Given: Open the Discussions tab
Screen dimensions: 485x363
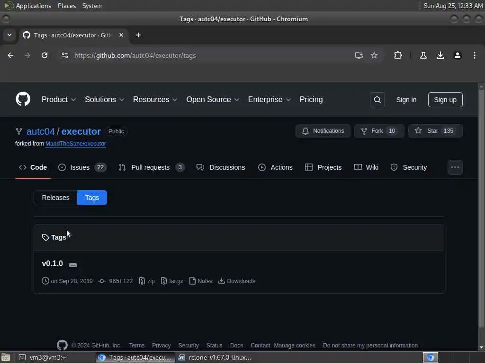Looking at the screenshot, I should 221,167.
